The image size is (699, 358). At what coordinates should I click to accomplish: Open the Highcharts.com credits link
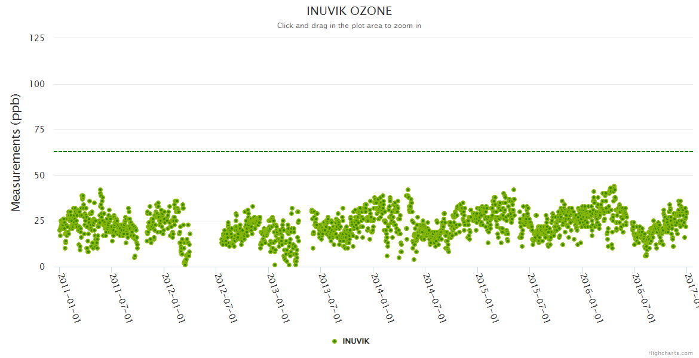point(670,353)
